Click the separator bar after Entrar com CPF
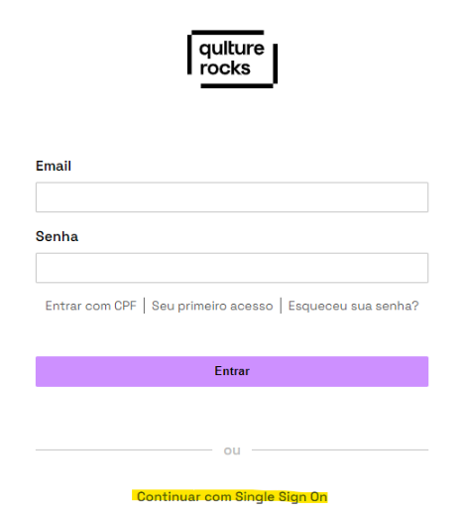 tap(144, 306)
